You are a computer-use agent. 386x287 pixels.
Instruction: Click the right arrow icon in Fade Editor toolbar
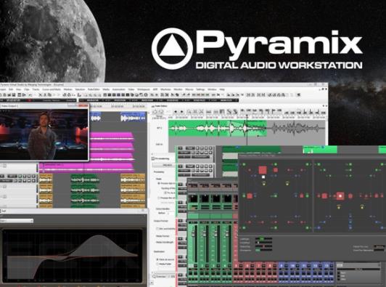(x=182, y=112)
